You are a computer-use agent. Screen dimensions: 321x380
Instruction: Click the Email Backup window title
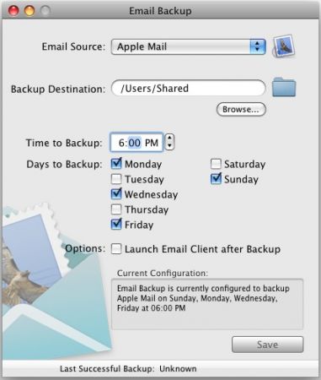click(x=160, y=11)
